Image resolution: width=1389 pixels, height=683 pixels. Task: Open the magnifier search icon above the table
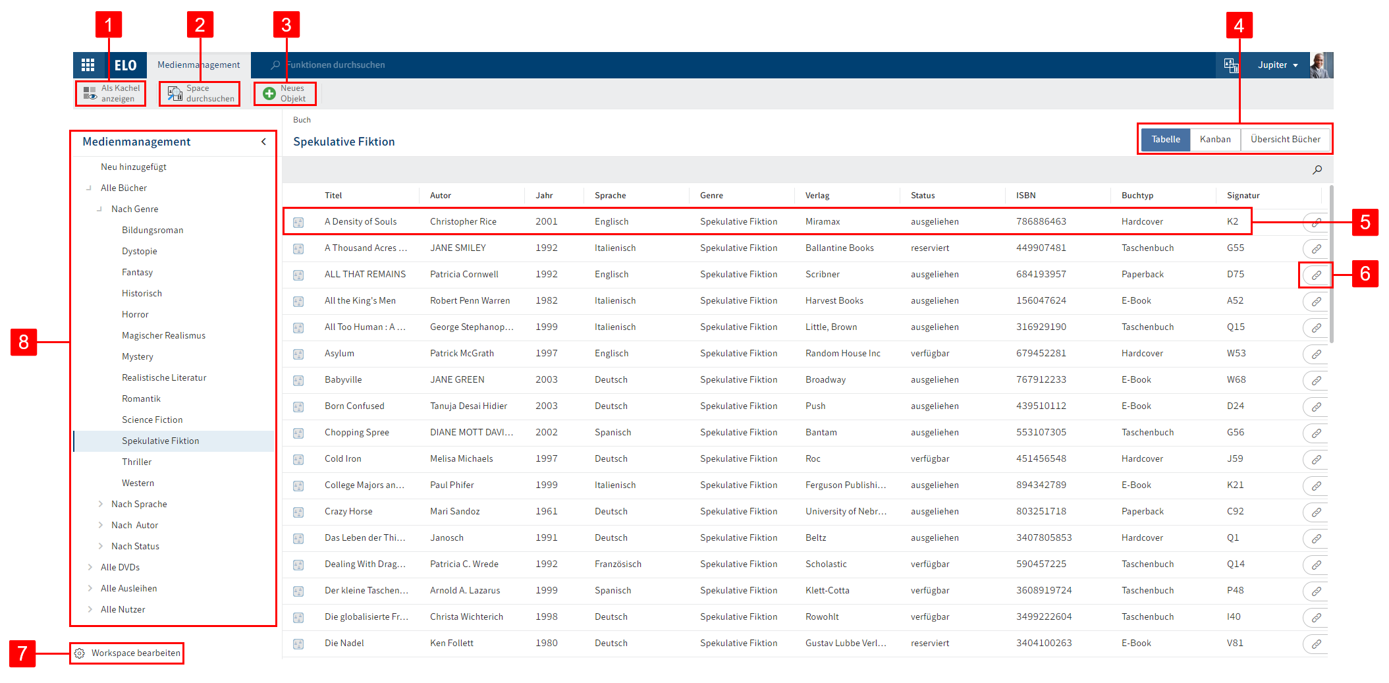coord(1317,169)
